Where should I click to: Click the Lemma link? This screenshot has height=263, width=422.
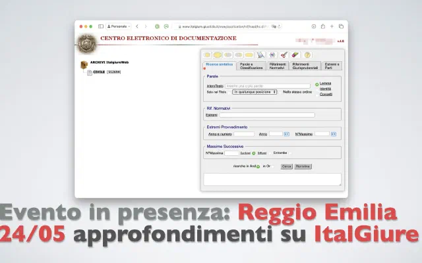[x=325, y=84]
